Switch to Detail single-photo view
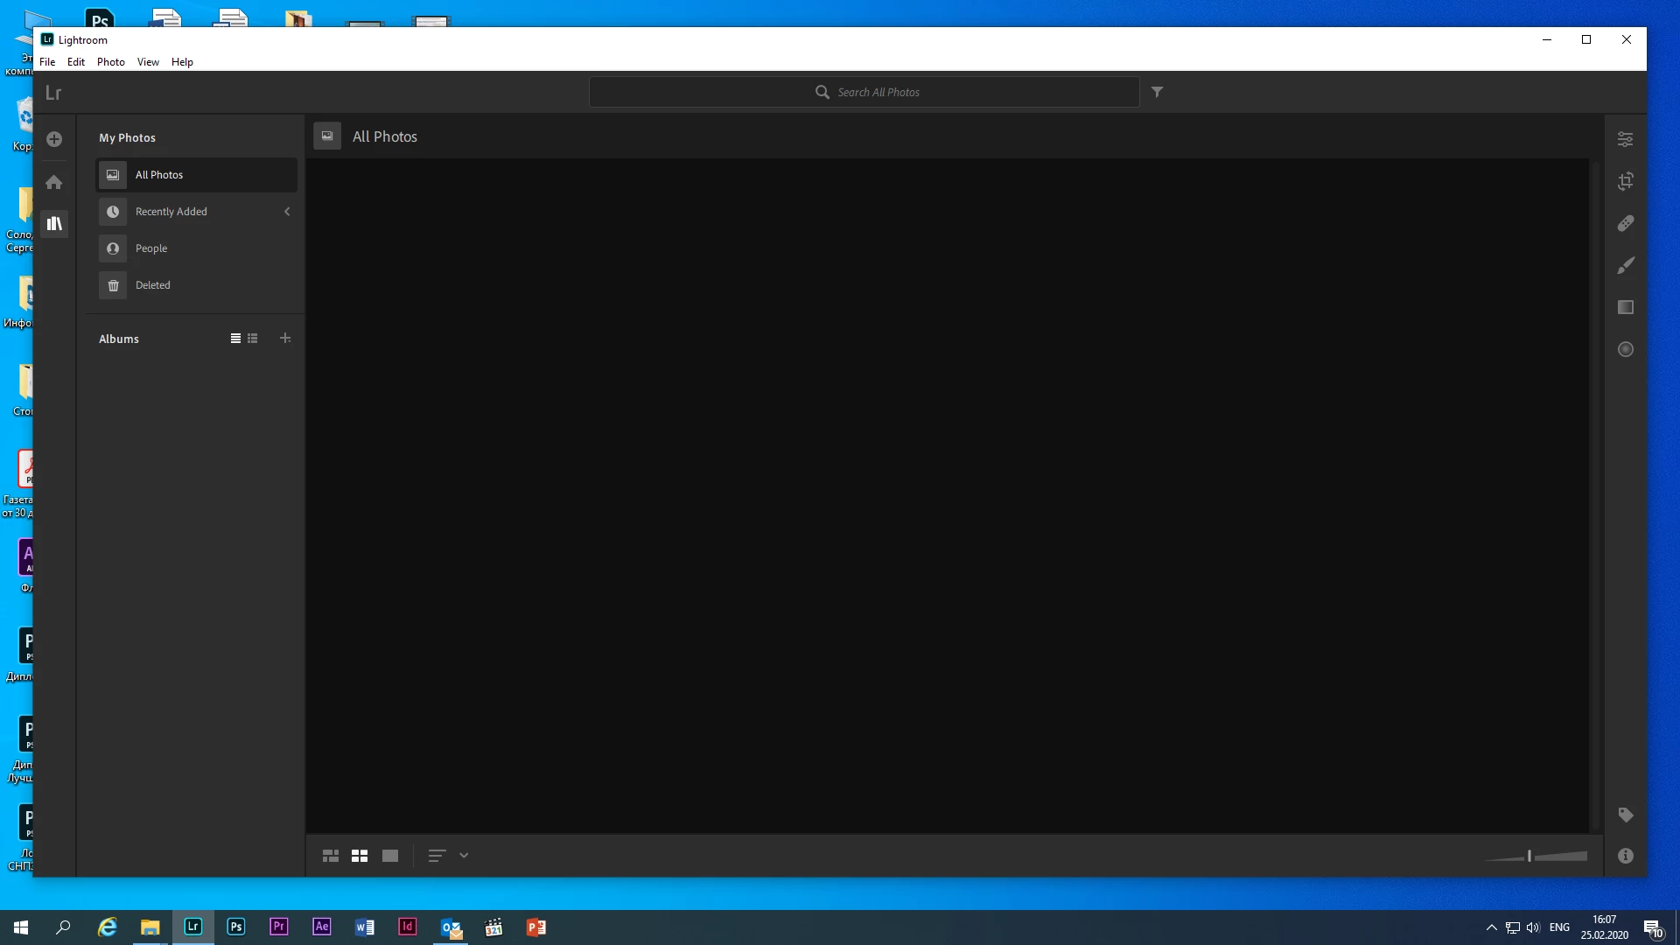The height and width of the screenshot is (945, 1680). 390,857
